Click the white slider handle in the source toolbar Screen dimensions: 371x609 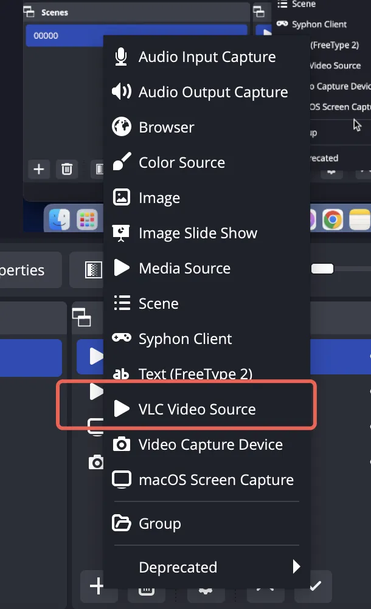[322, 269]
